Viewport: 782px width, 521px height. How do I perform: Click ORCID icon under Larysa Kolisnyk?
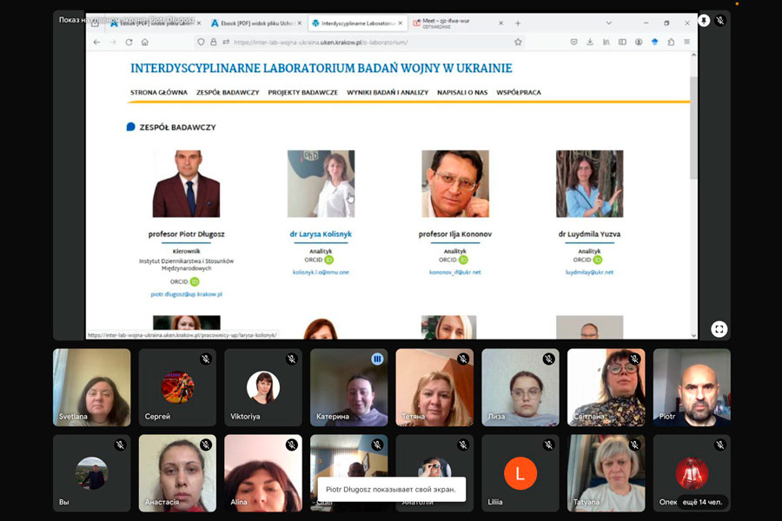click(x=328, y=260)
